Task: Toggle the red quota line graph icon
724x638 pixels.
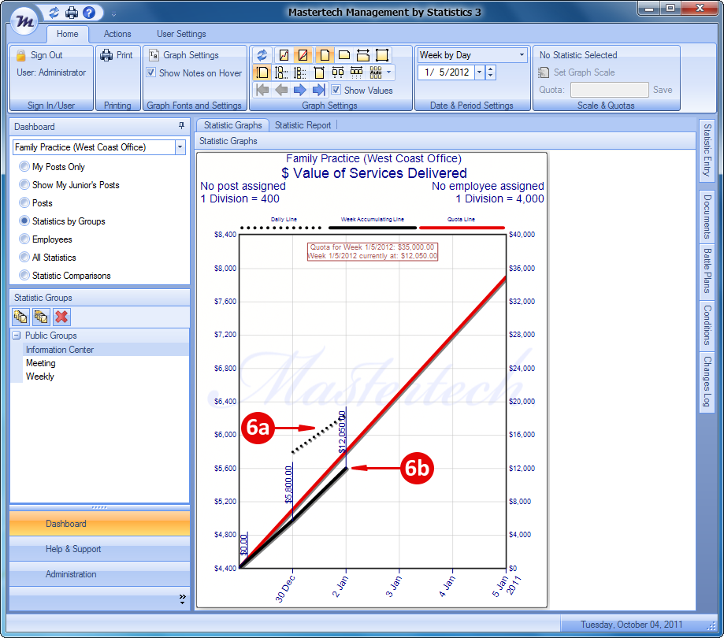Action: (x=303, y=55)
